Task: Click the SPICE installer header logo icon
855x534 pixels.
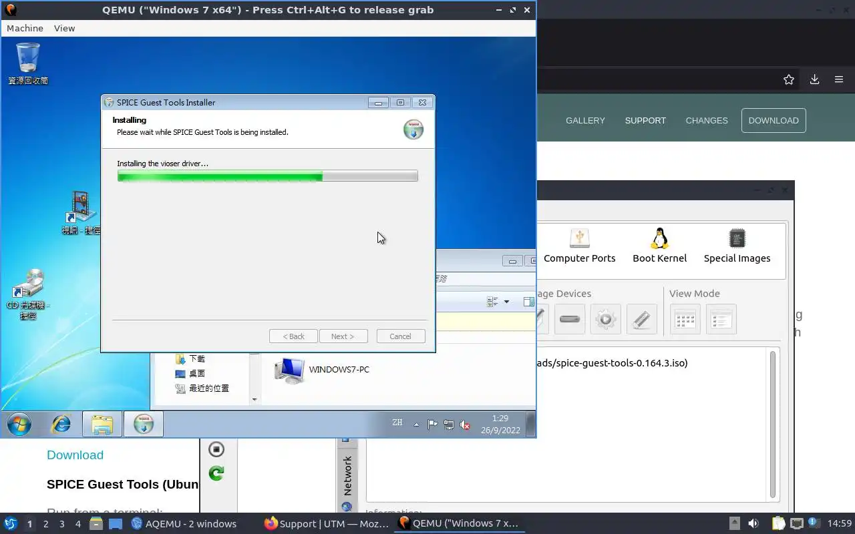Action: click(x=413, y=129)
